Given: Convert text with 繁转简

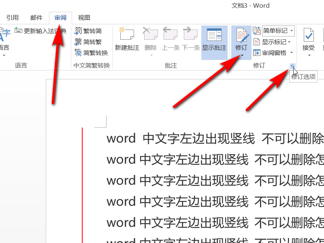Looking at the screenshot, I should click(x=88, y=31).
